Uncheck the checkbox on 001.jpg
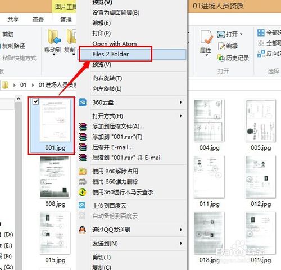Screen dimensions: 281x270 point(35,101)
